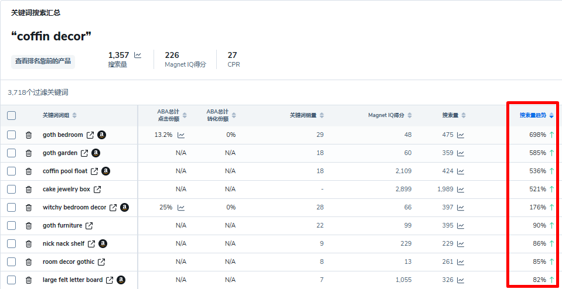Select all rows with header checkbox
The image size is (562, 289).
12,116
